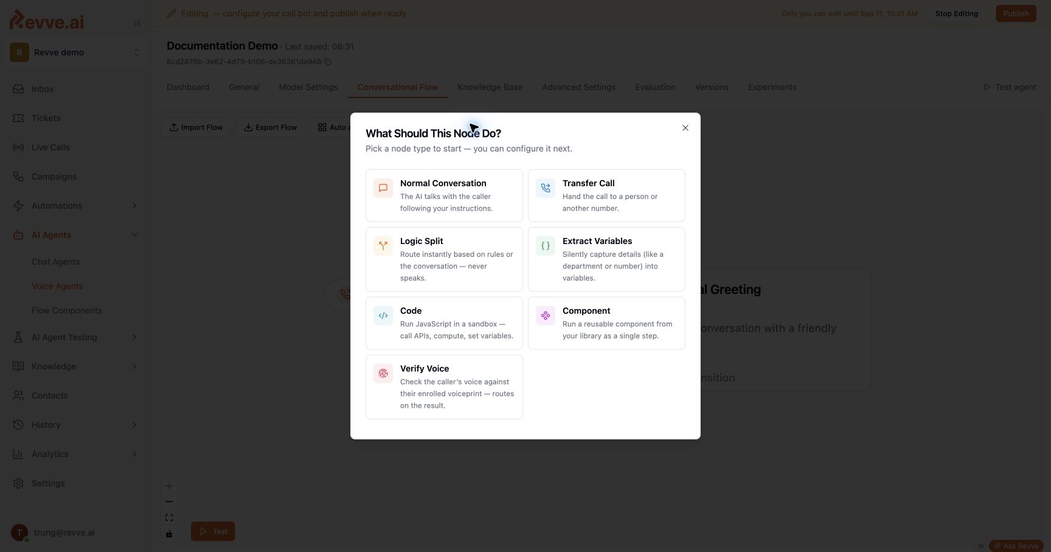Viewport: 1051px width, 552px height.
Task: Choose the Verify Voice fingerprint icon
Action: (383, 373)
